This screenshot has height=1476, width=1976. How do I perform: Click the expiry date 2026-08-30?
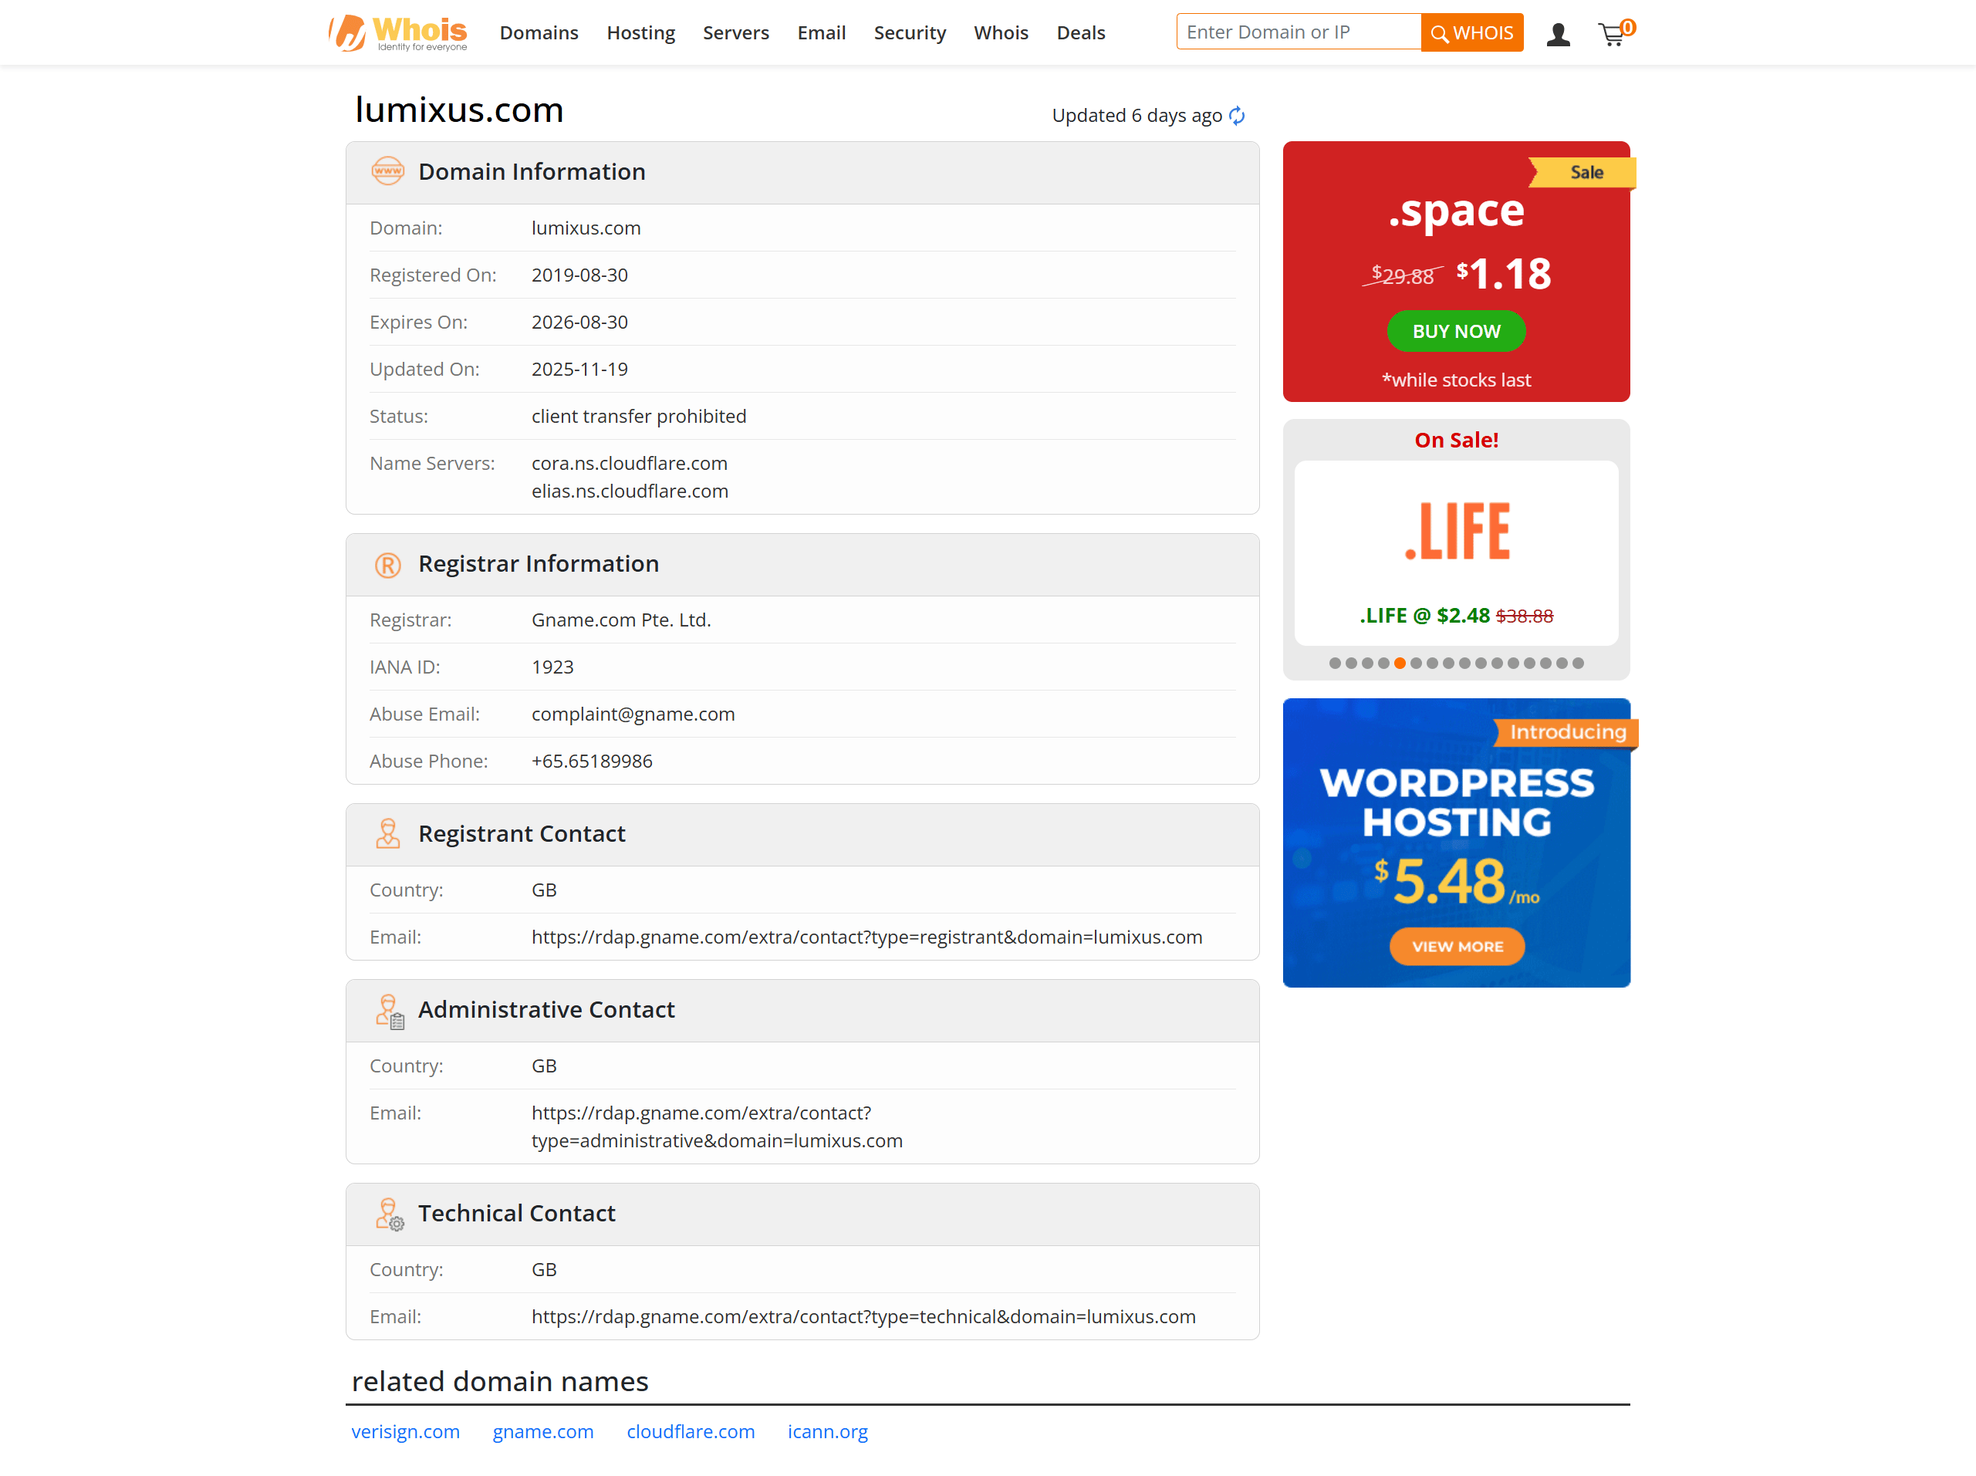(x=579, y=322)
